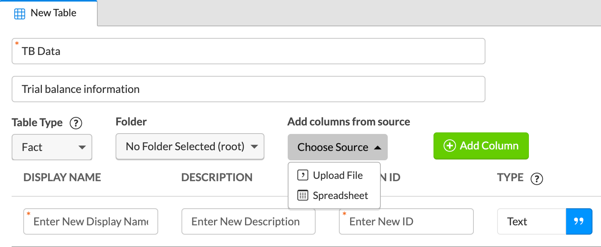Toggle the blue quotation marks format icon
The image size is (601, 247).
(579, 221)
